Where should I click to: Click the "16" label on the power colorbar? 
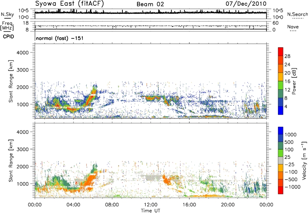287,81
